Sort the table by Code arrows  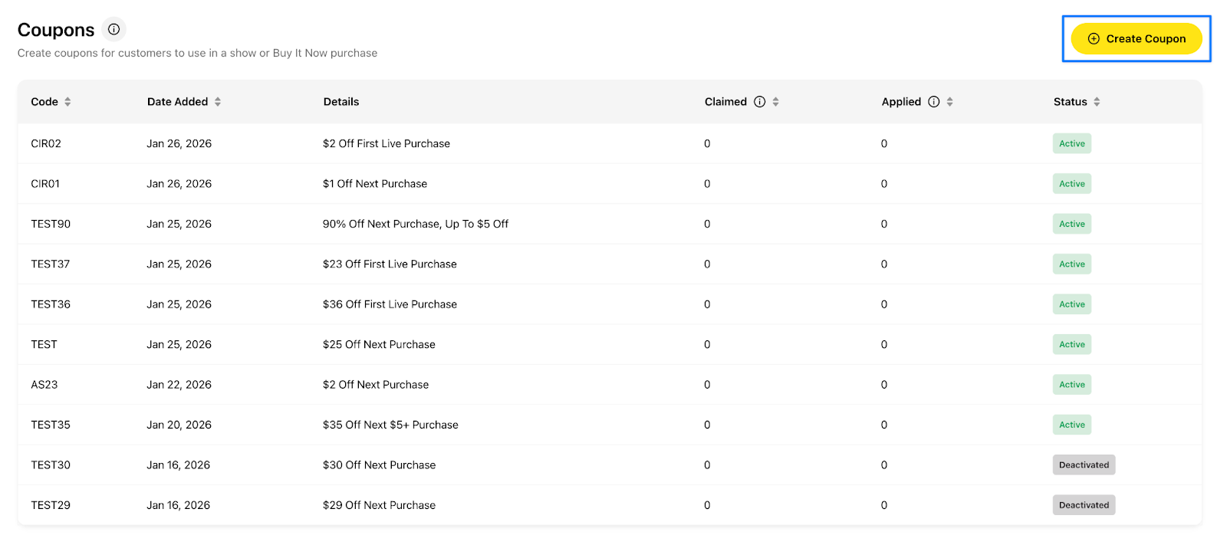67,102
